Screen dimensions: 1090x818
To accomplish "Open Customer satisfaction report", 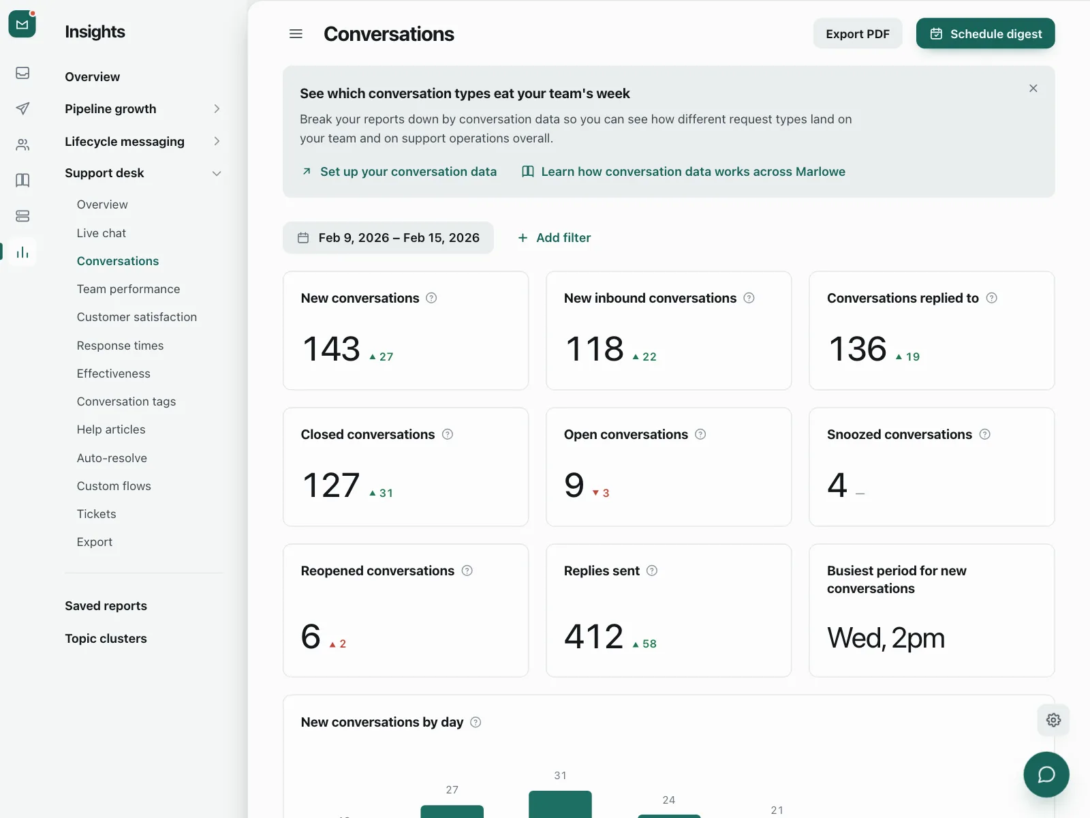I will [x=137, y=317].
